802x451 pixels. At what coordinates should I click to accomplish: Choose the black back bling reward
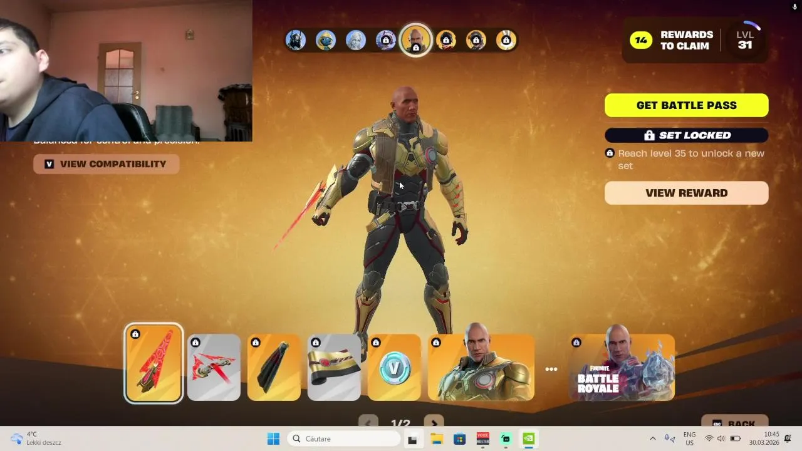(x=274, y=367)
